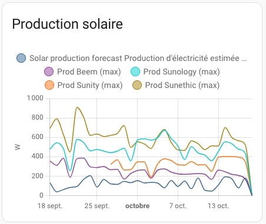Toggle the Prod Sunity (max) legend label
This screenshot has width=266, height=224.
pyautogui.click(x=90, y=85)
